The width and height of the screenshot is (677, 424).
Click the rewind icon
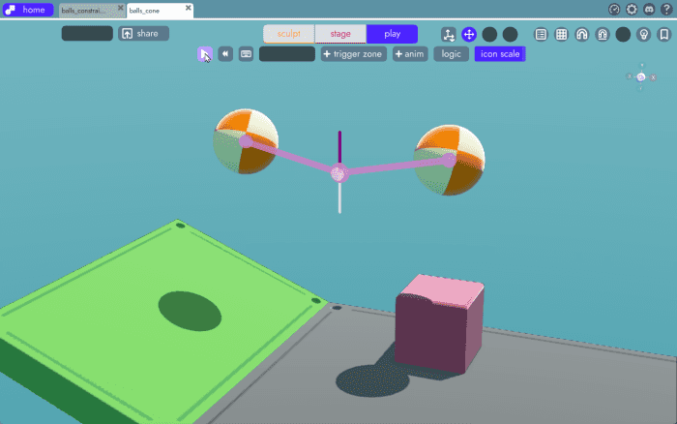(225, 54)
